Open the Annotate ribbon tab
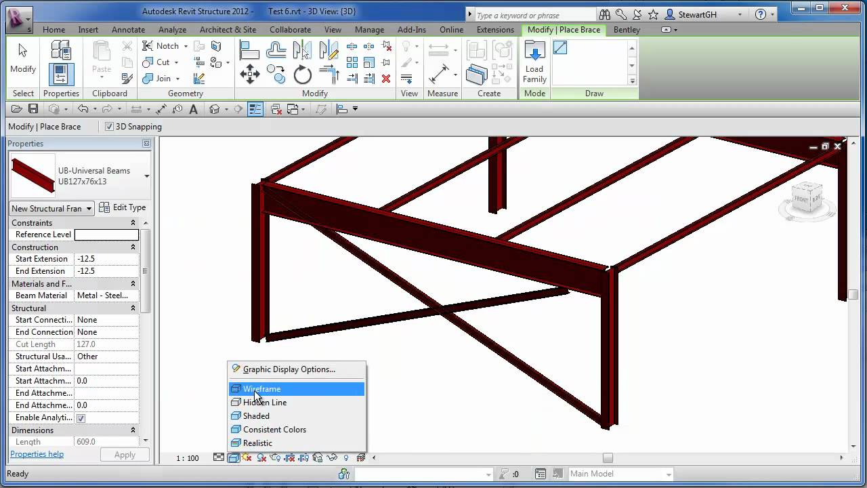The width and height of the screenshot is (867, 488). [129, 30]
